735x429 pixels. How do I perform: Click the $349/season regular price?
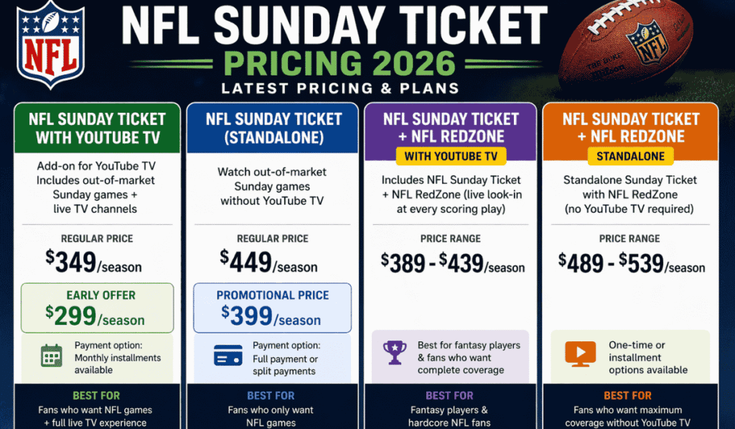tap(94, 262)
